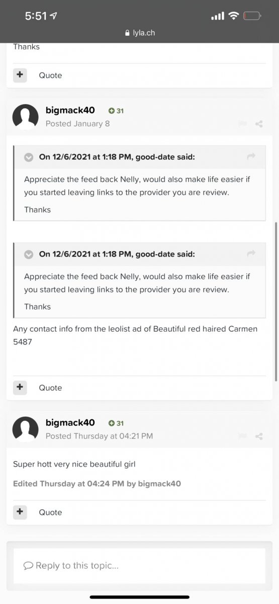Tap the bigmack40 avatar on the Thursday post
The width and height of the screenshot is (279, 604).
[x=25, y=429]
